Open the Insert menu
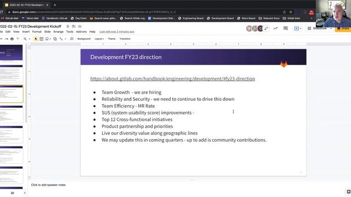This screenshot has height=197, width=351. pos(26,32)
